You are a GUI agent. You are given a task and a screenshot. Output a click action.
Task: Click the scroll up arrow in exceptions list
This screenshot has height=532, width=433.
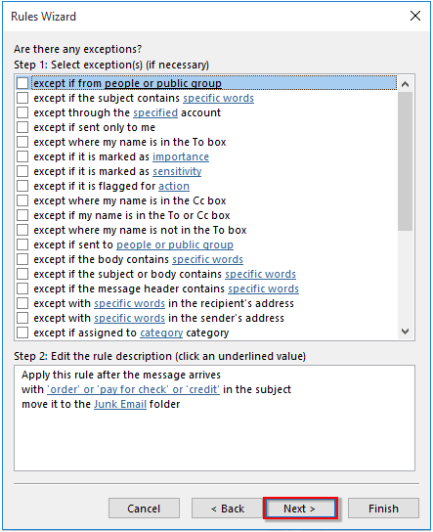tap(406, 84)
